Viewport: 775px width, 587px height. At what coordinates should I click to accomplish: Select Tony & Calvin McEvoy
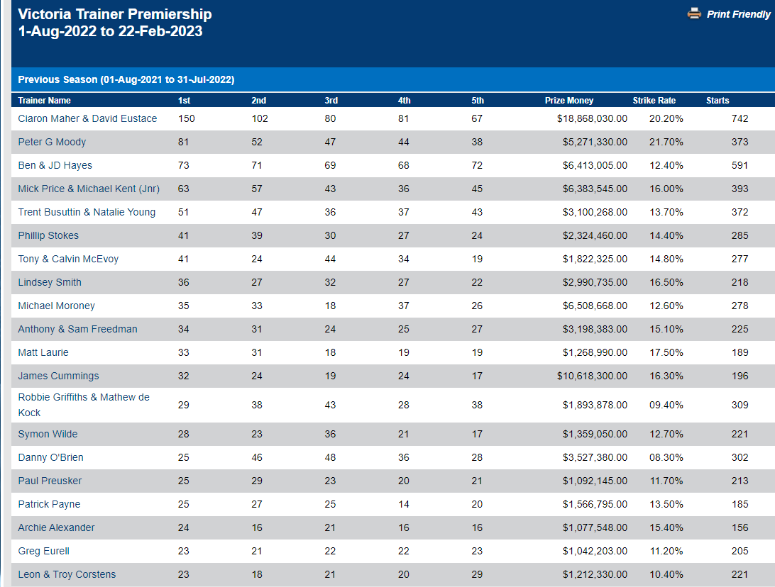click(x=68, y=259)
